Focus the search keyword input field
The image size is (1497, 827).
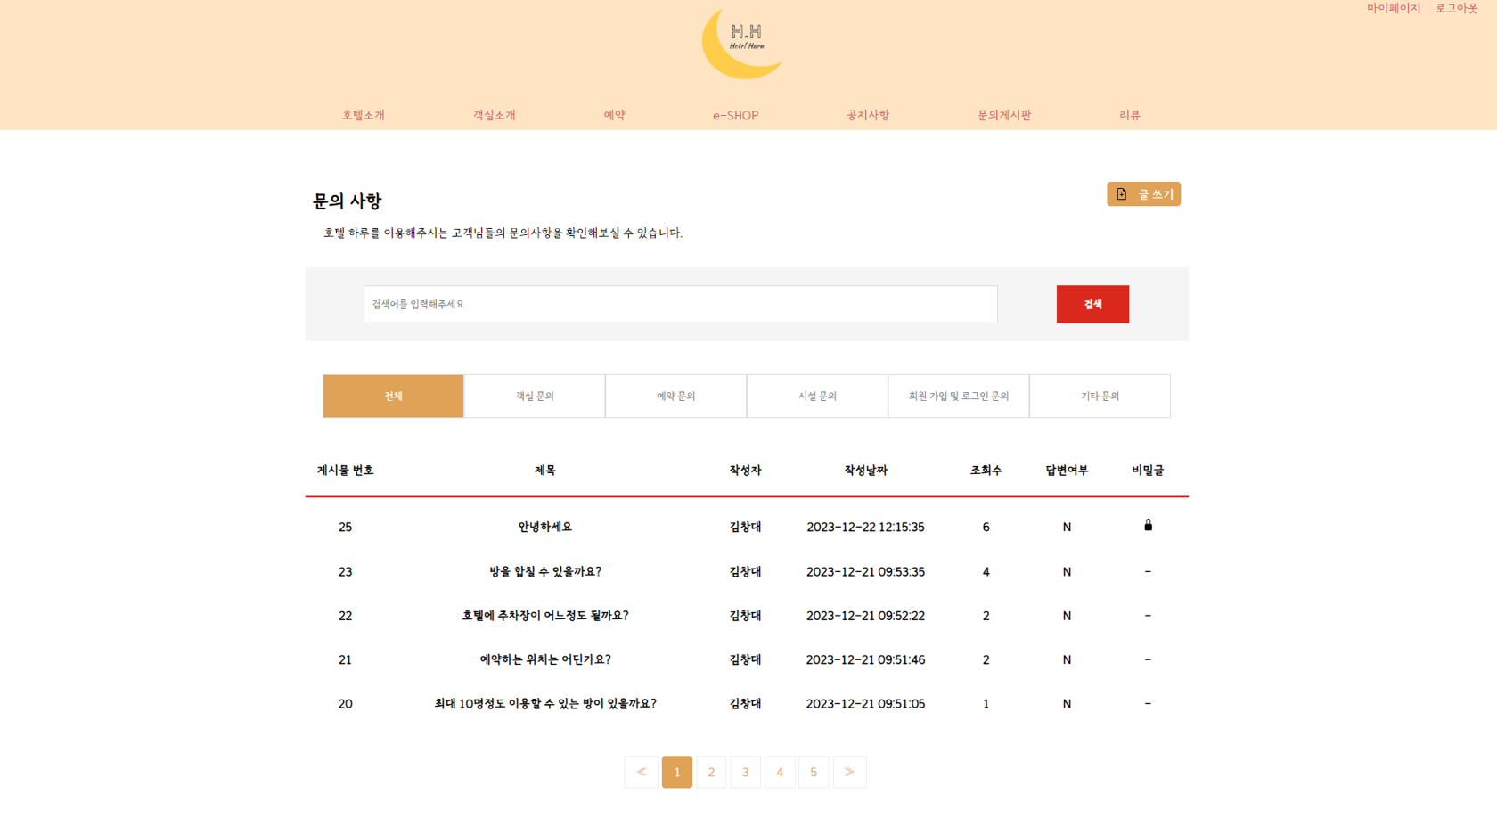click(680, 305)
